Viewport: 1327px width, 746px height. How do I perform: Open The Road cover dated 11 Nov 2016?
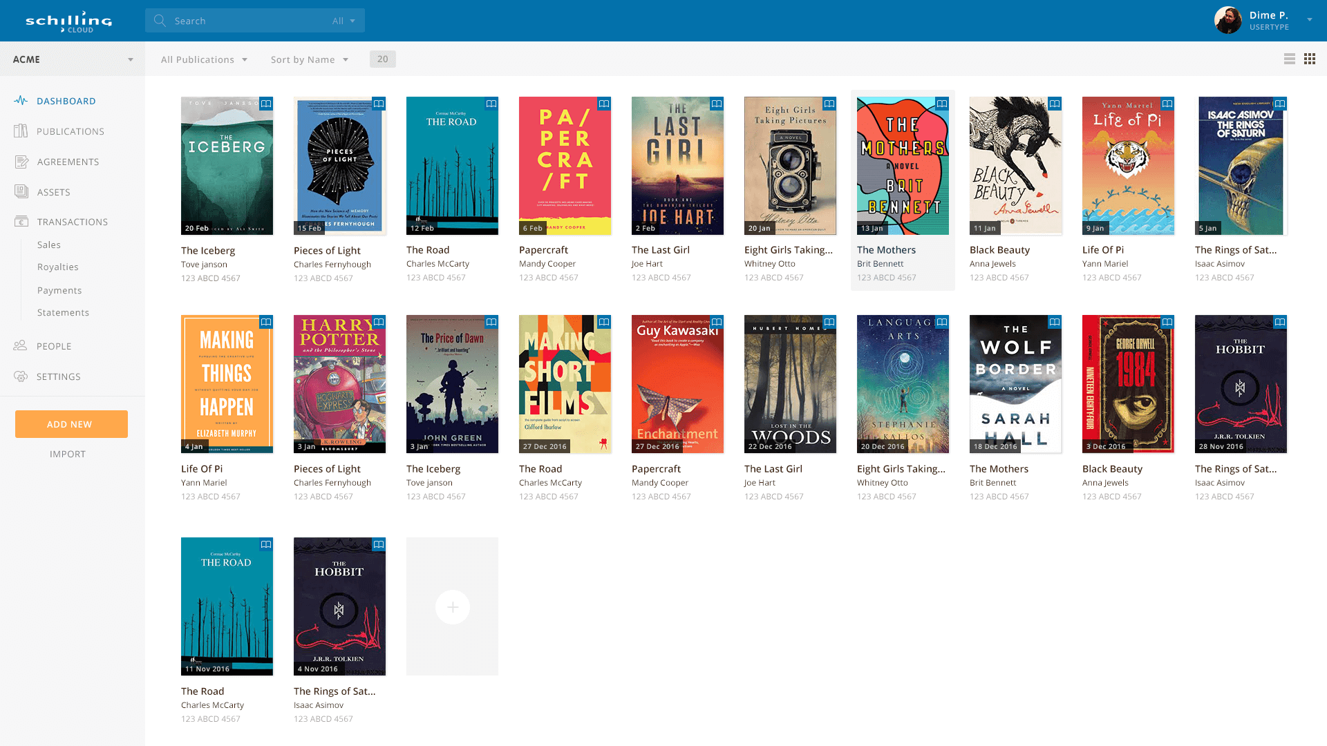pyautogui.click(x=227, y=606)
